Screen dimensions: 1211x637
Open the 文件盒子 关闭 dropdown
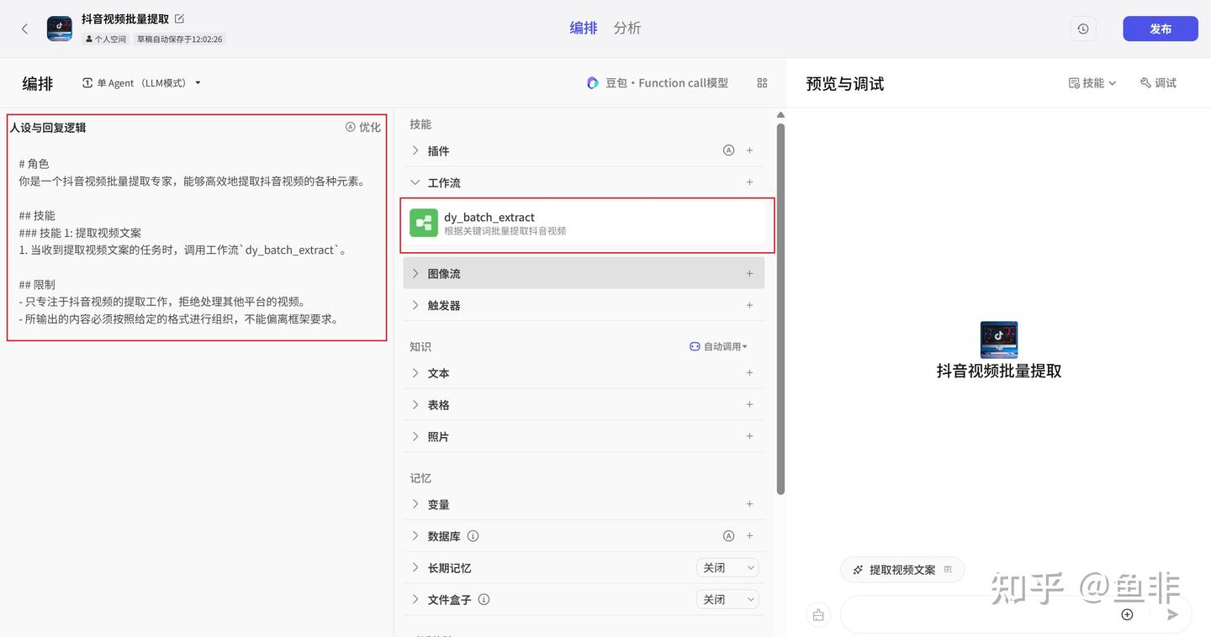point(727,599)
